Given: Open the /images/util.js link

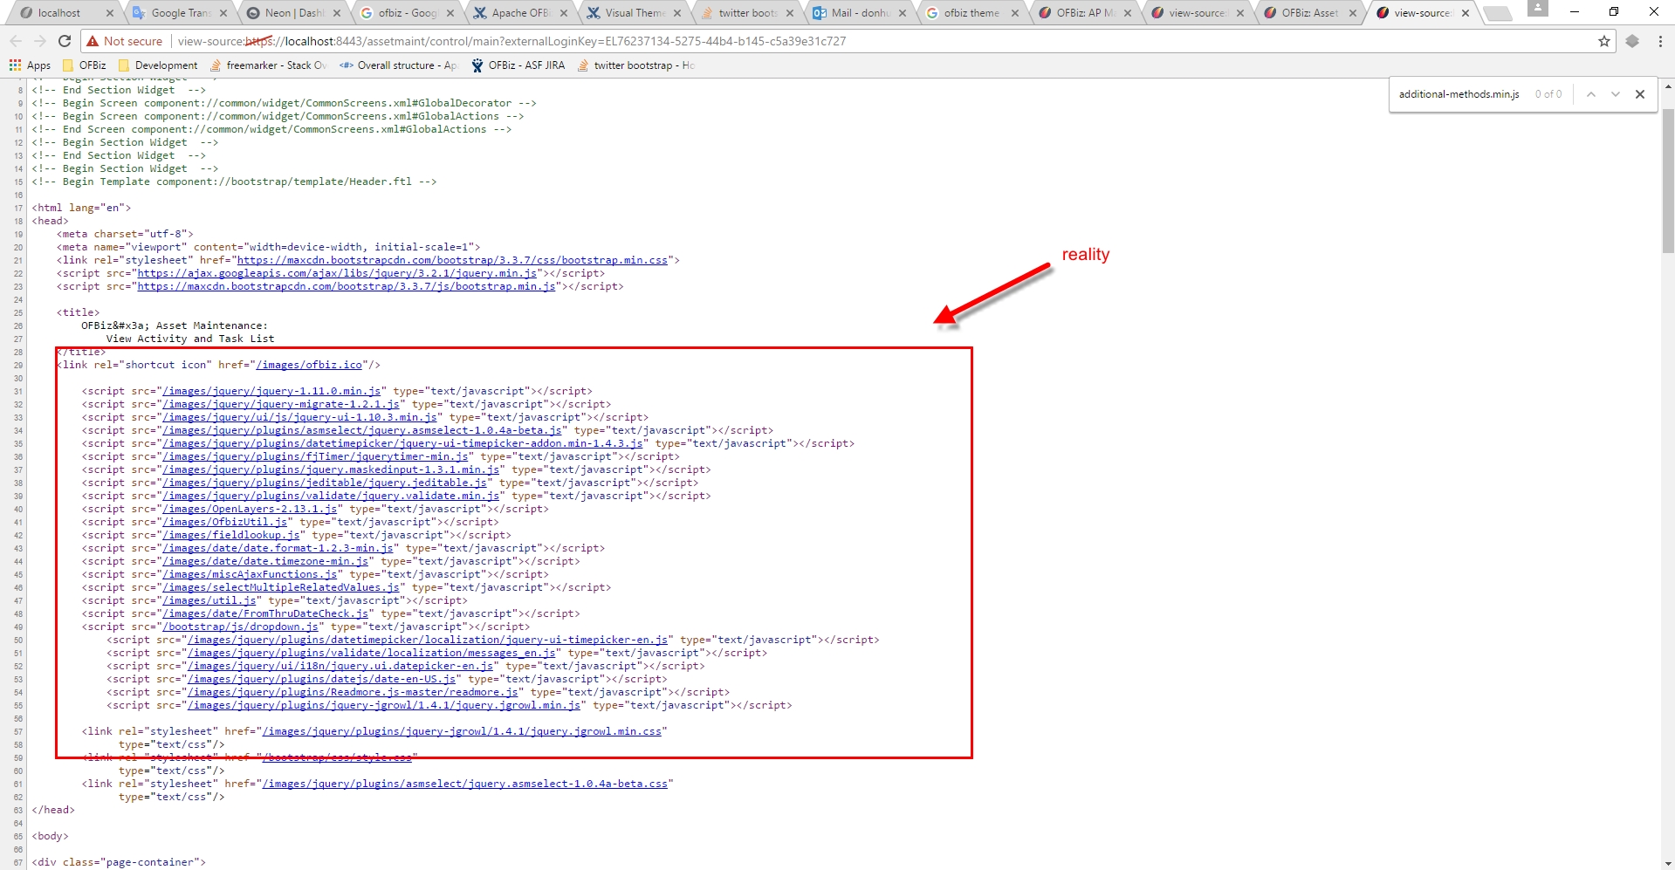Looking at the screenshot, I should 209,600.
